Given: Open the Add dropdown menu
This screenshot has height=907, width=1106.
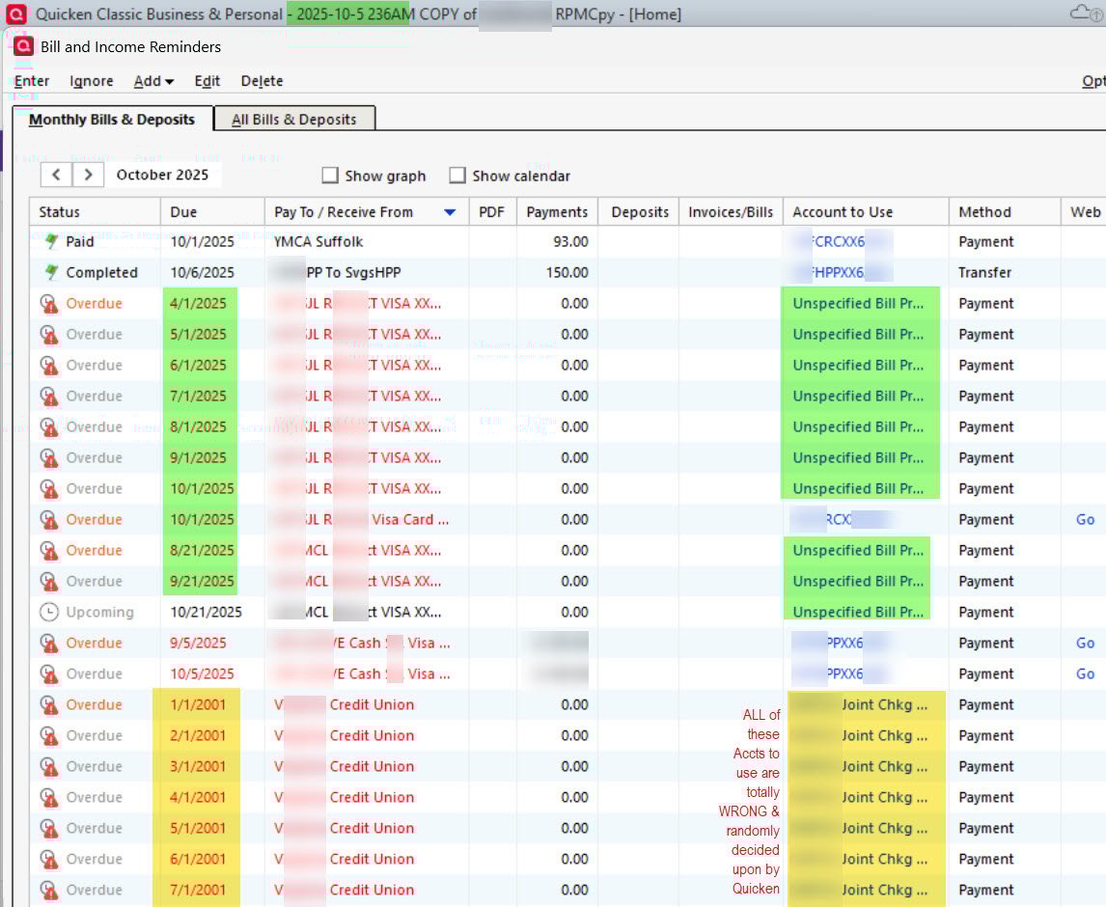Looking at the screenshot, I should pyautogui.click(x=153, y=81).
